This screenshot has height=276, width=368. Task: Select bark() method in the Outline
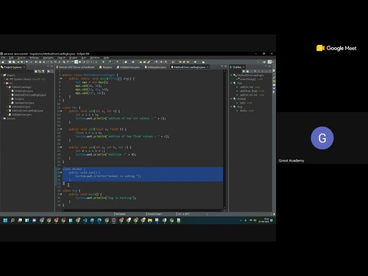tap(247, 111)
